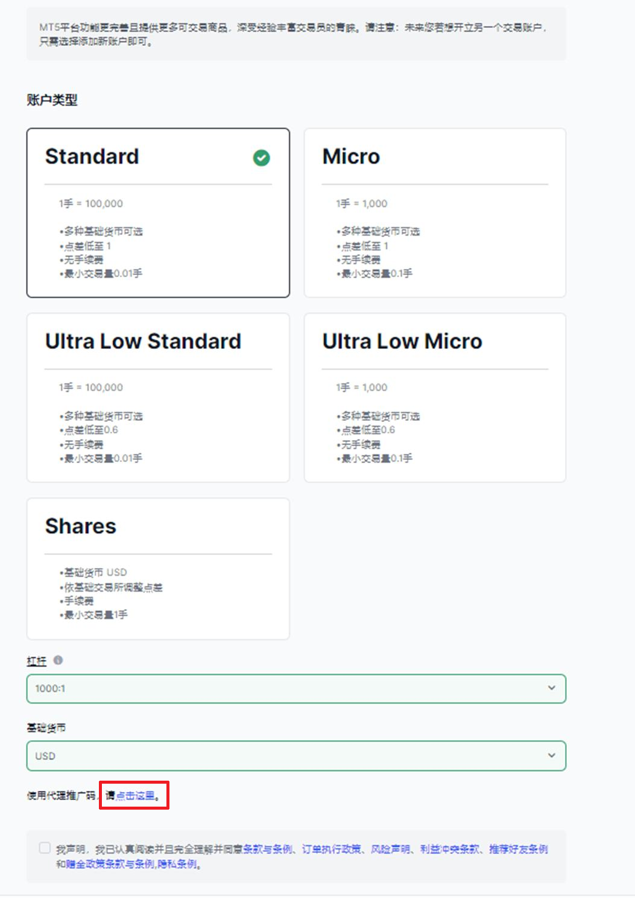Click the green checkmark on the Standard card
635x899 pixels.
tap(261, 158)
